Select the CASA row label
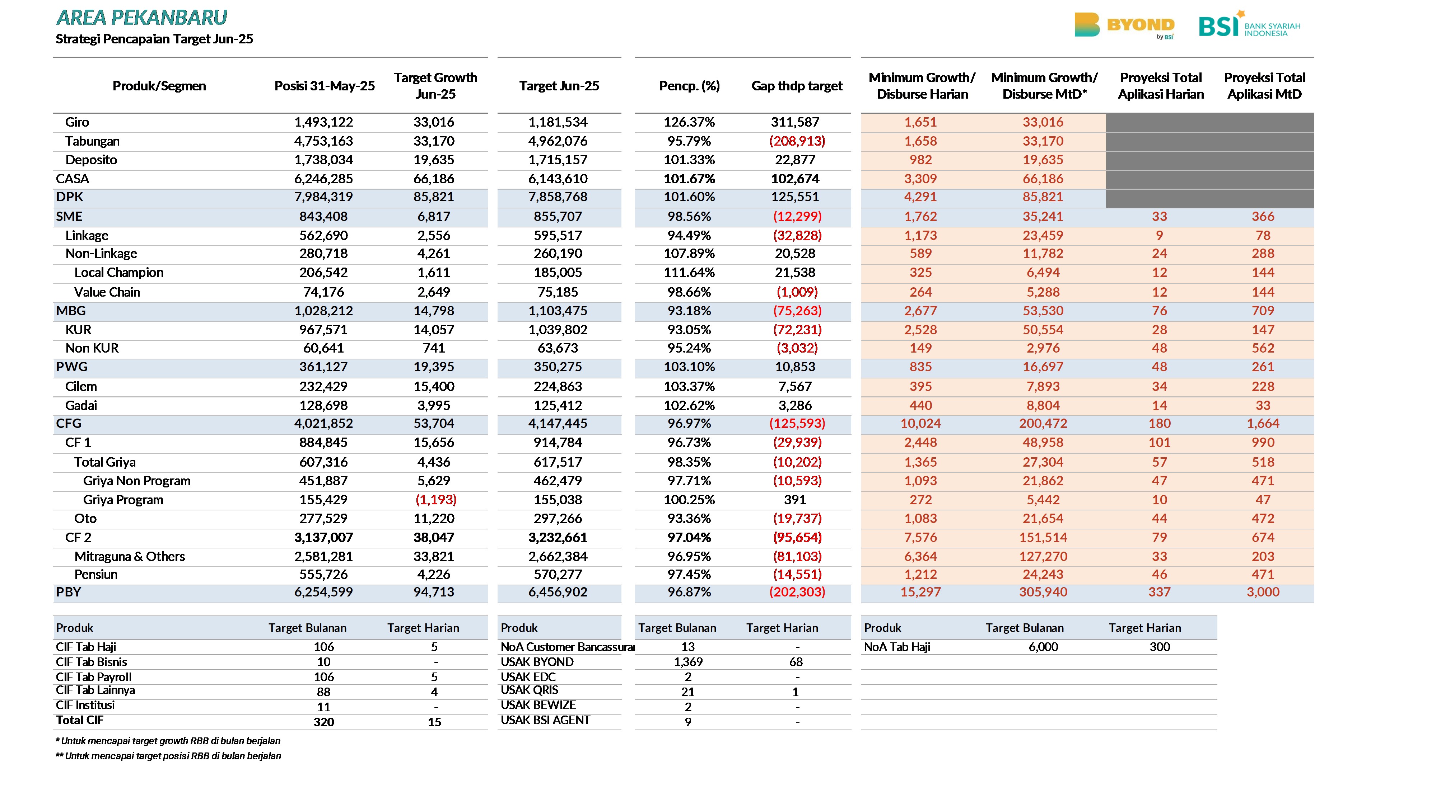 [73, 179]
